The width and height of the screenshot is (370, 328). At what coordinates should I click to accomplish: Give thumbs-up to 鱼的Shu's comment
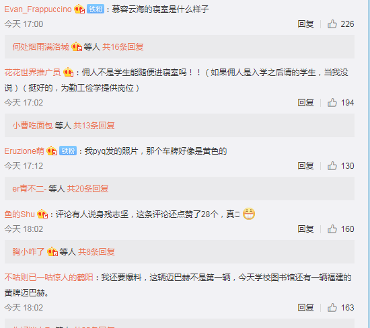(x=332, y=229)
